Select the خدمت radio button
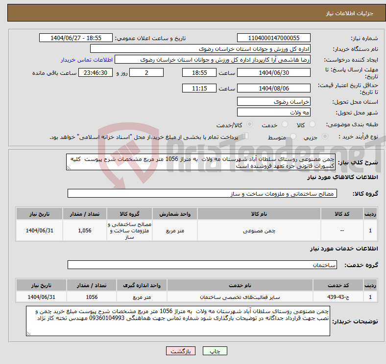 [x=285, y=124]
